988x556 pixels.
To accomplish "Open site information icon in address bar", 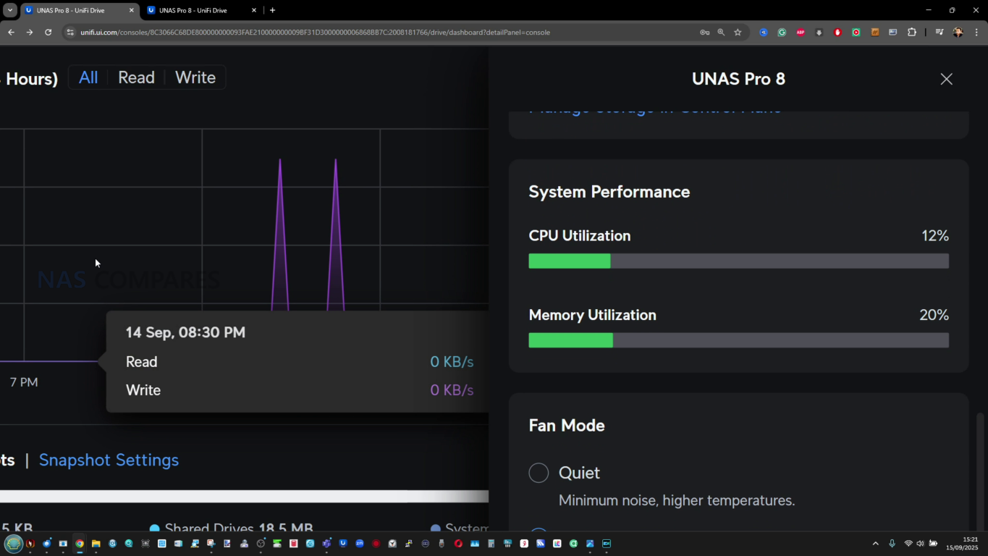I will click(x=70, y=33).
